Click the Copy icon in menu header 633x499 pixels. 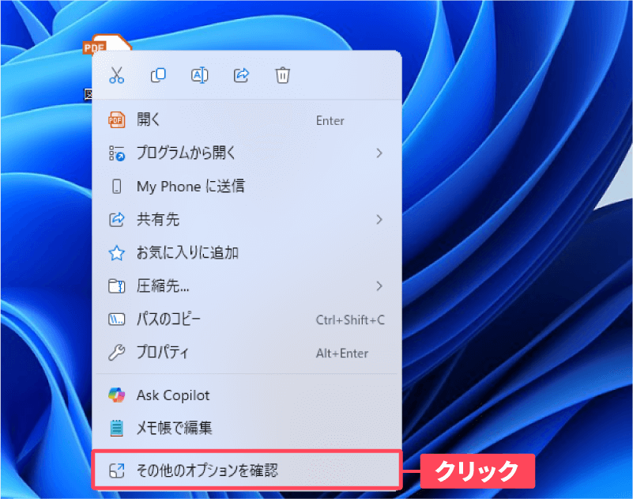coord(158,75)
